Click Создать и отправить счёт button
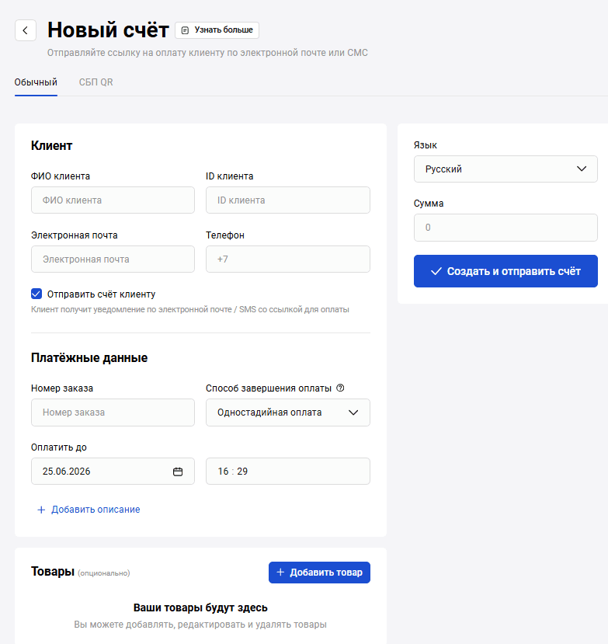This screenshot has height=644, width=608. coord(506,271)
